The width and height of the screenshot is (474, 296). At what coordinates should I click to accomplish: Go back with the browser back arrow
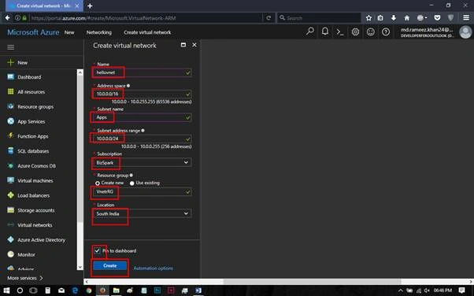[7, 18]
